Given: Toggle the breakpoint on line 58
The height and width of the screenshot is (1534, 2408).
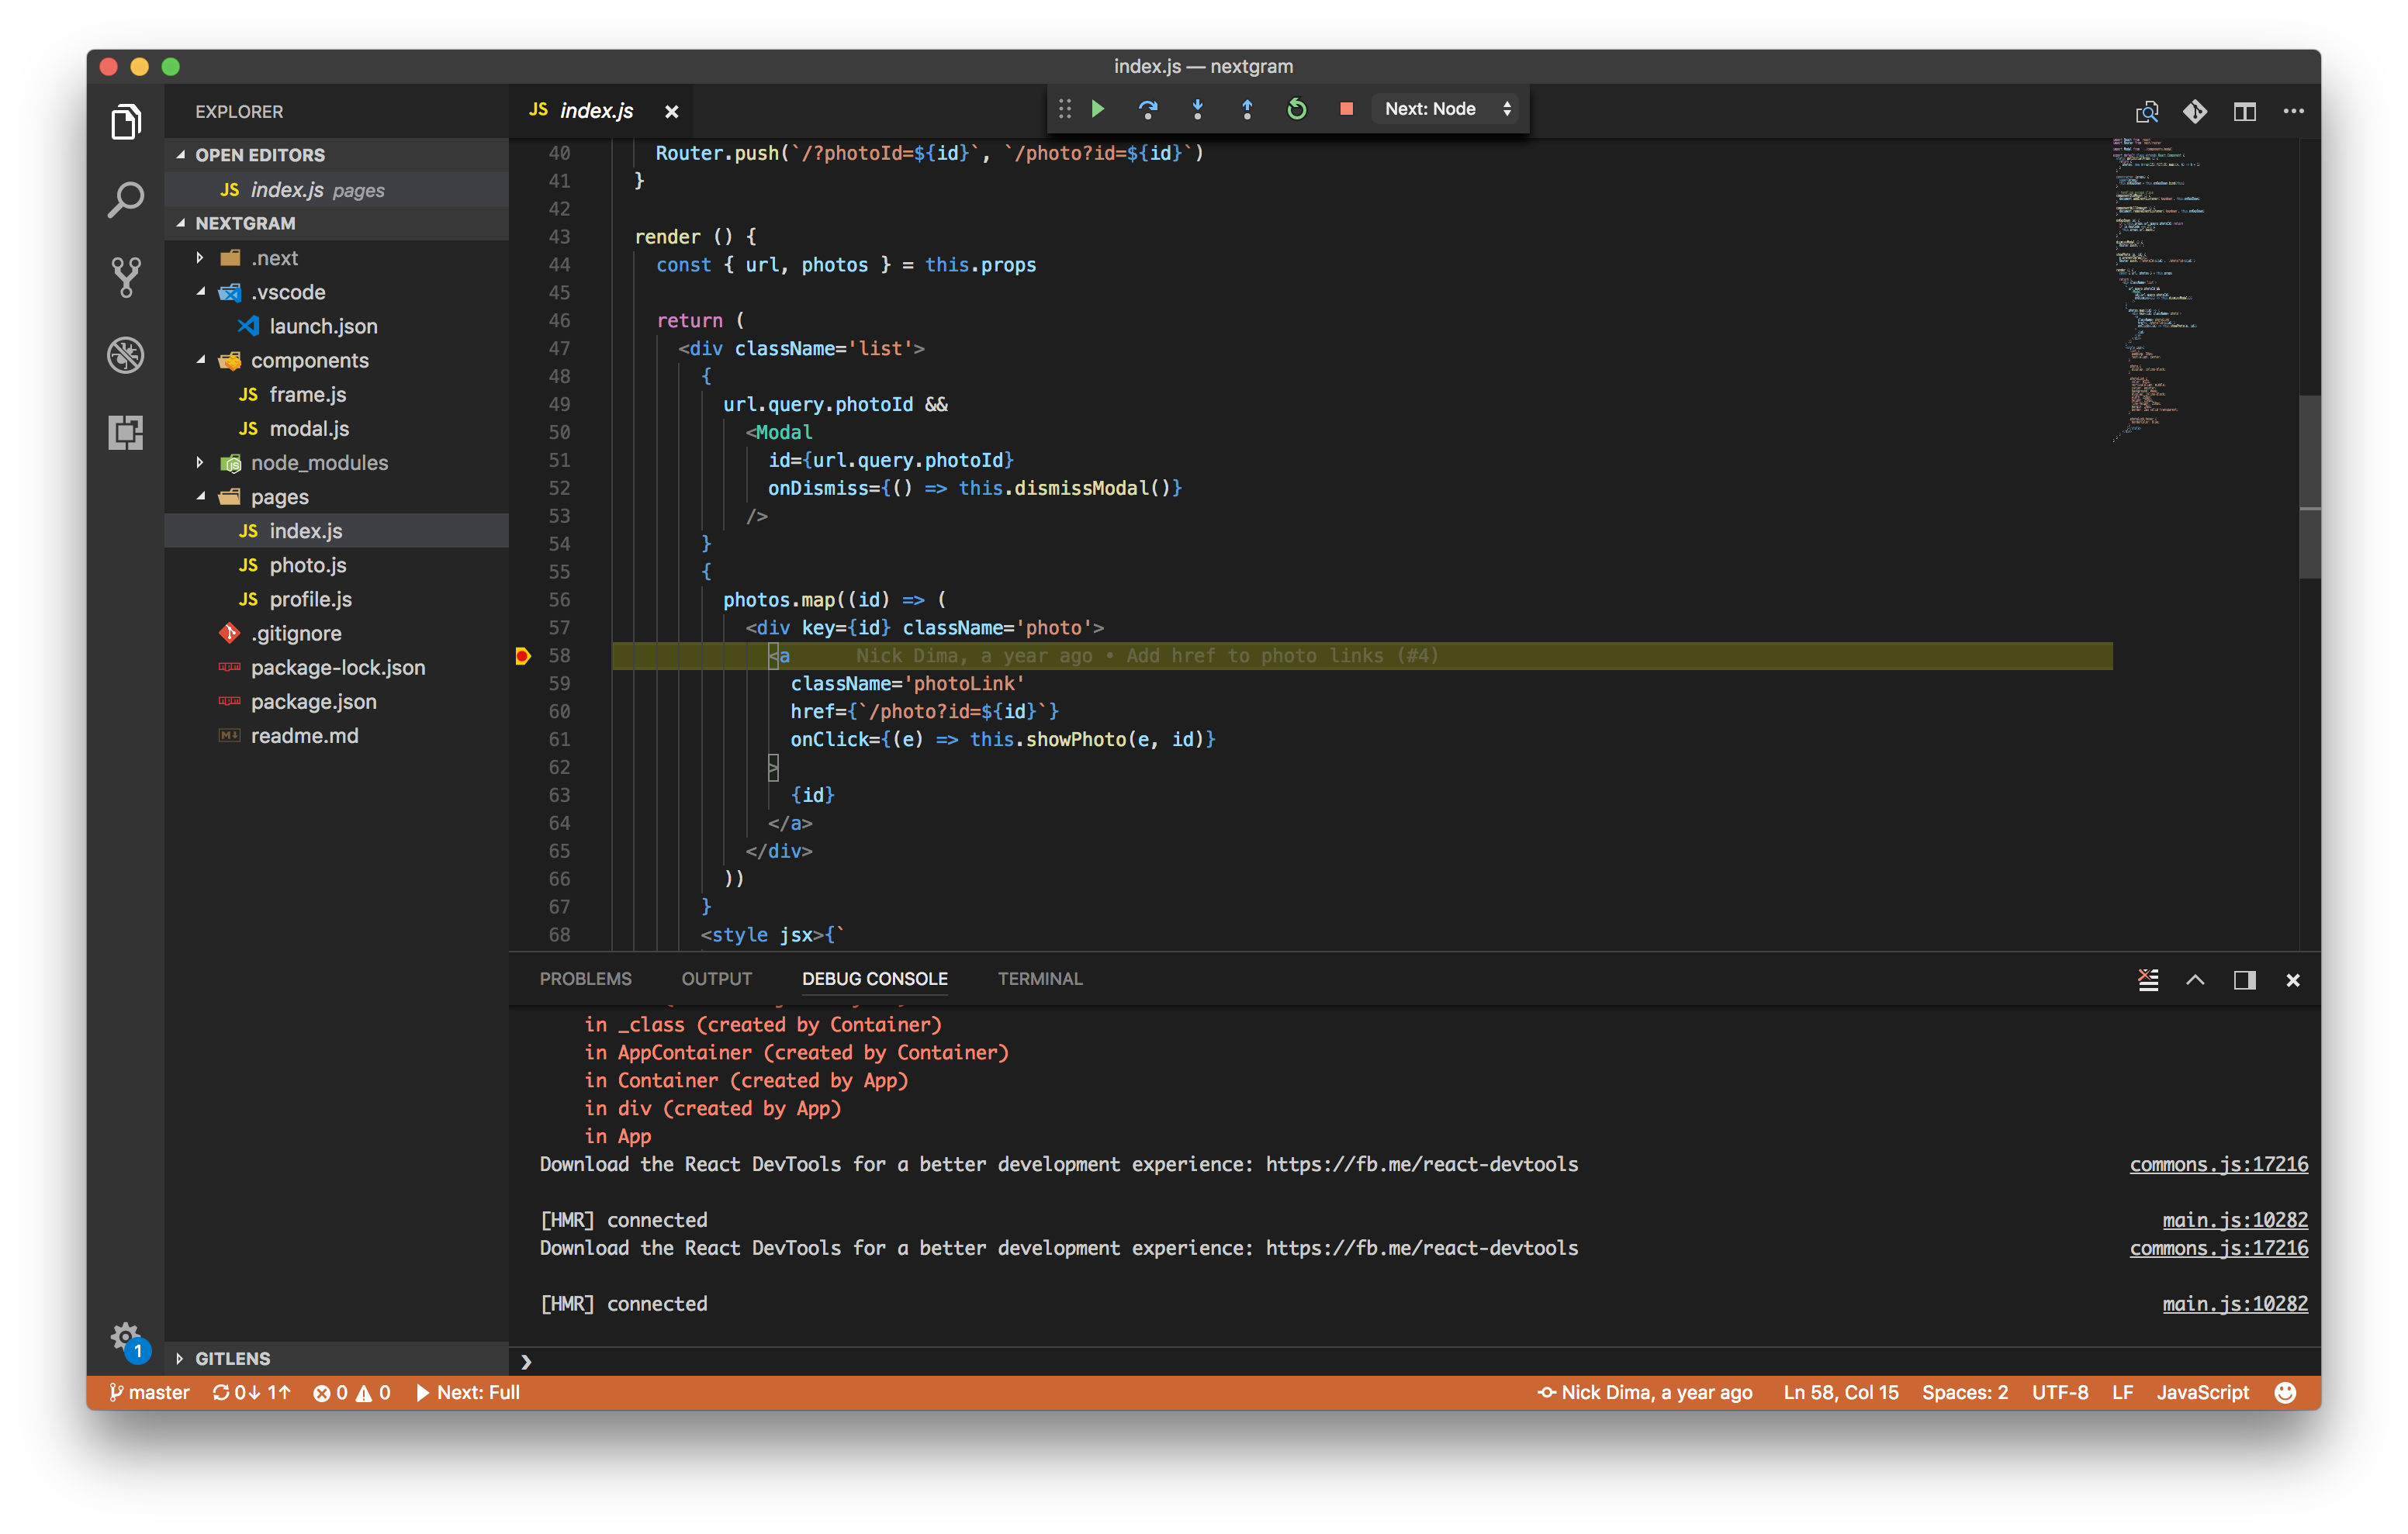Looking at the screenshot, I should [x=522, y=656].
